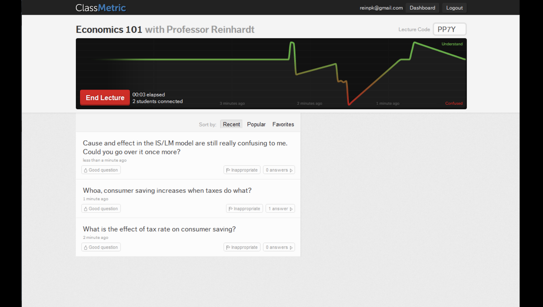Viewport: 543px width, 307px height.
Task: Click the '00:03 elapsed' timer text
Action: point(149,95)
